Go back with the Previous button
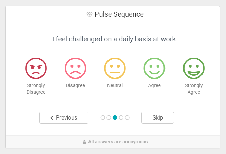The height and width of the screenshot is (154, 226). 64,117
